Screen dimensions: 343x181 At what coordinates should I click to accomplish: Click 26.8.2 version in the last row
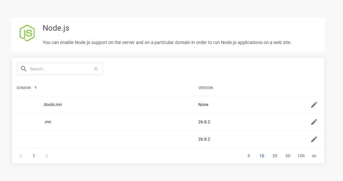(x=204, y=139)
